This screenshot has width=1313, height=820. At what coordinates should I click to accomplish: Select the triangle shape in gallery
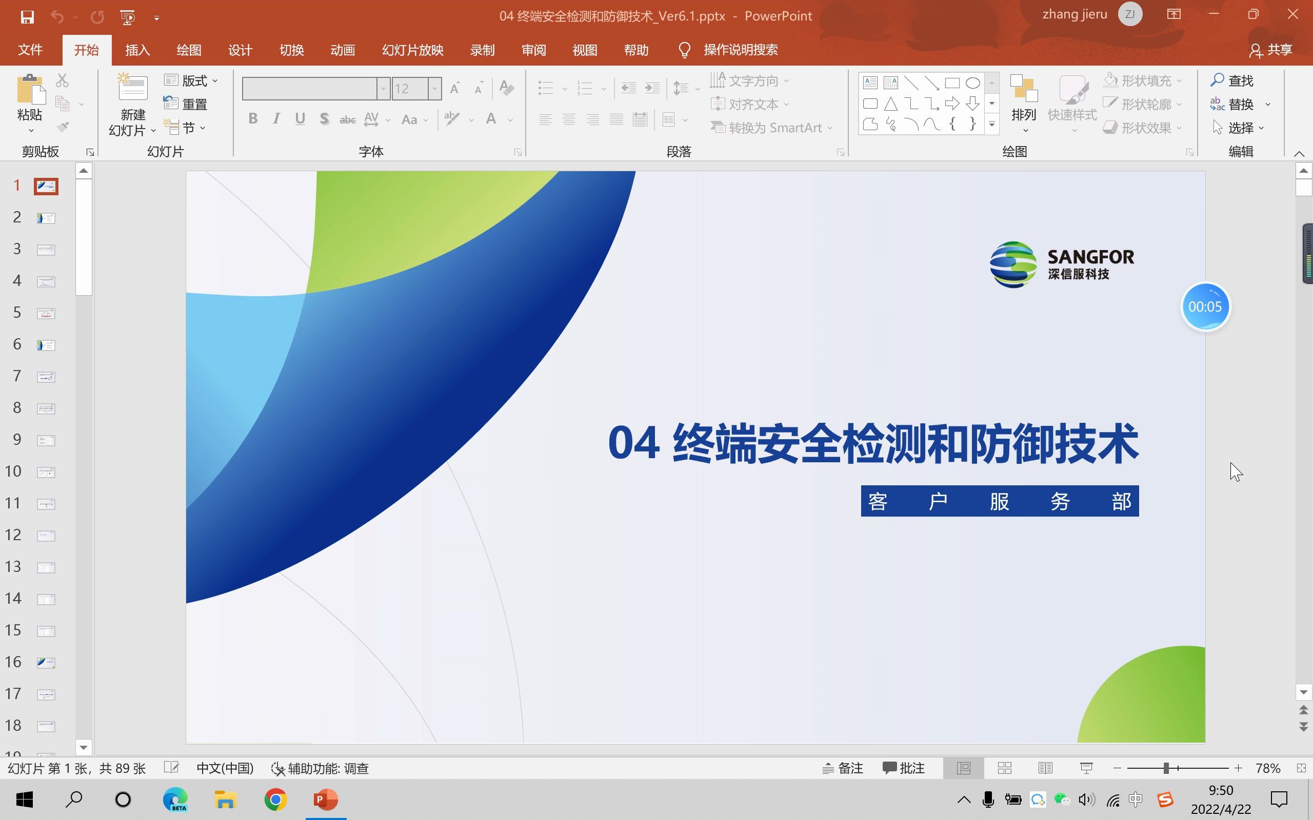[x=891, y=104]
